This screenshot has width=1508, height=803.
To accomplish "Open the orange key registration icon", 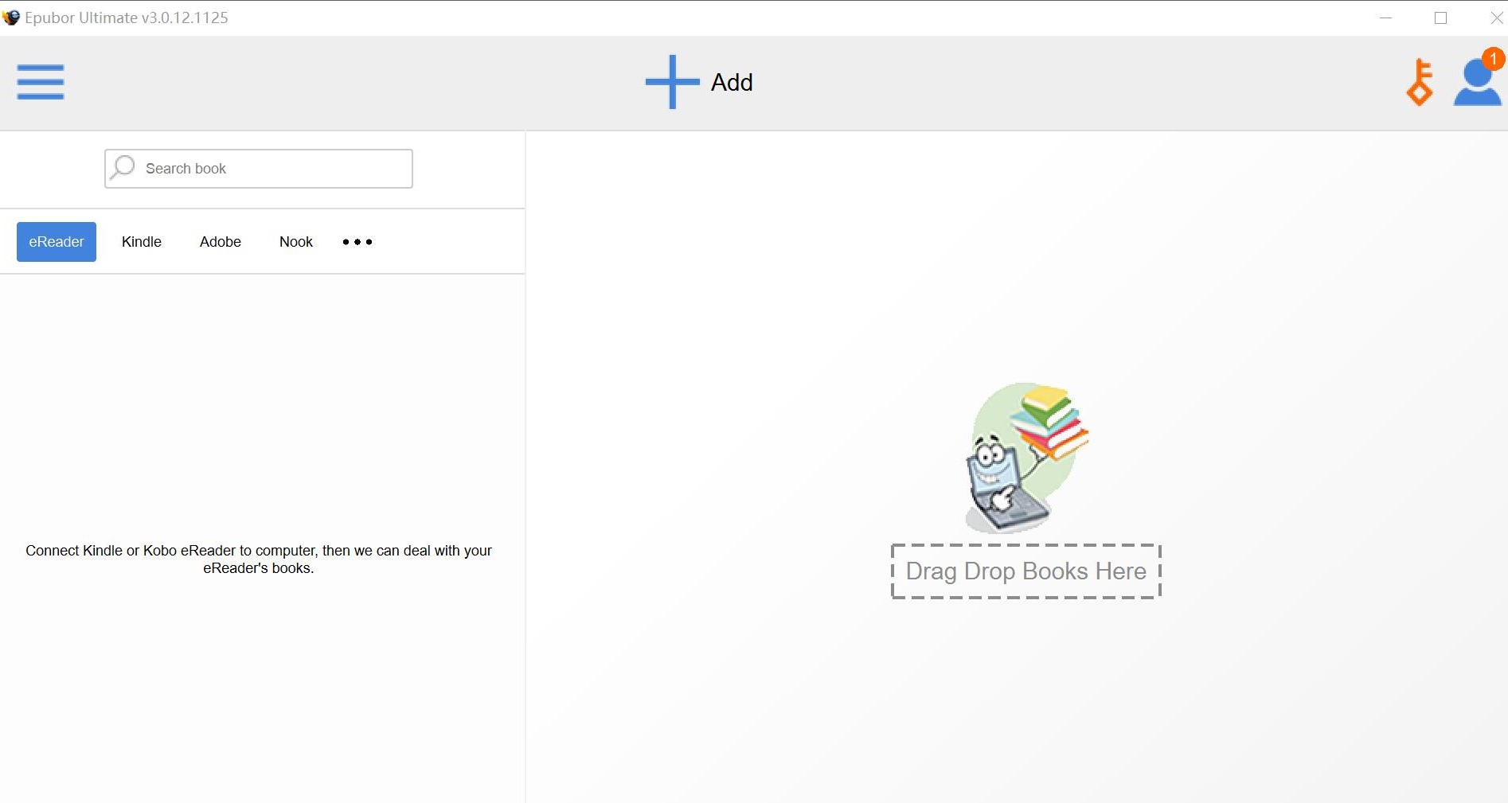I will click(1420, 82).
